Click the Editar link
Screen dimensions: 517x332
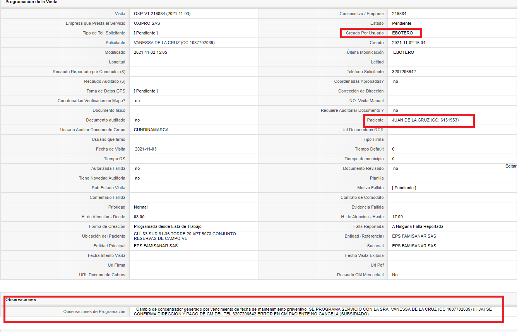pyautogui.click(x=511, y=166)
